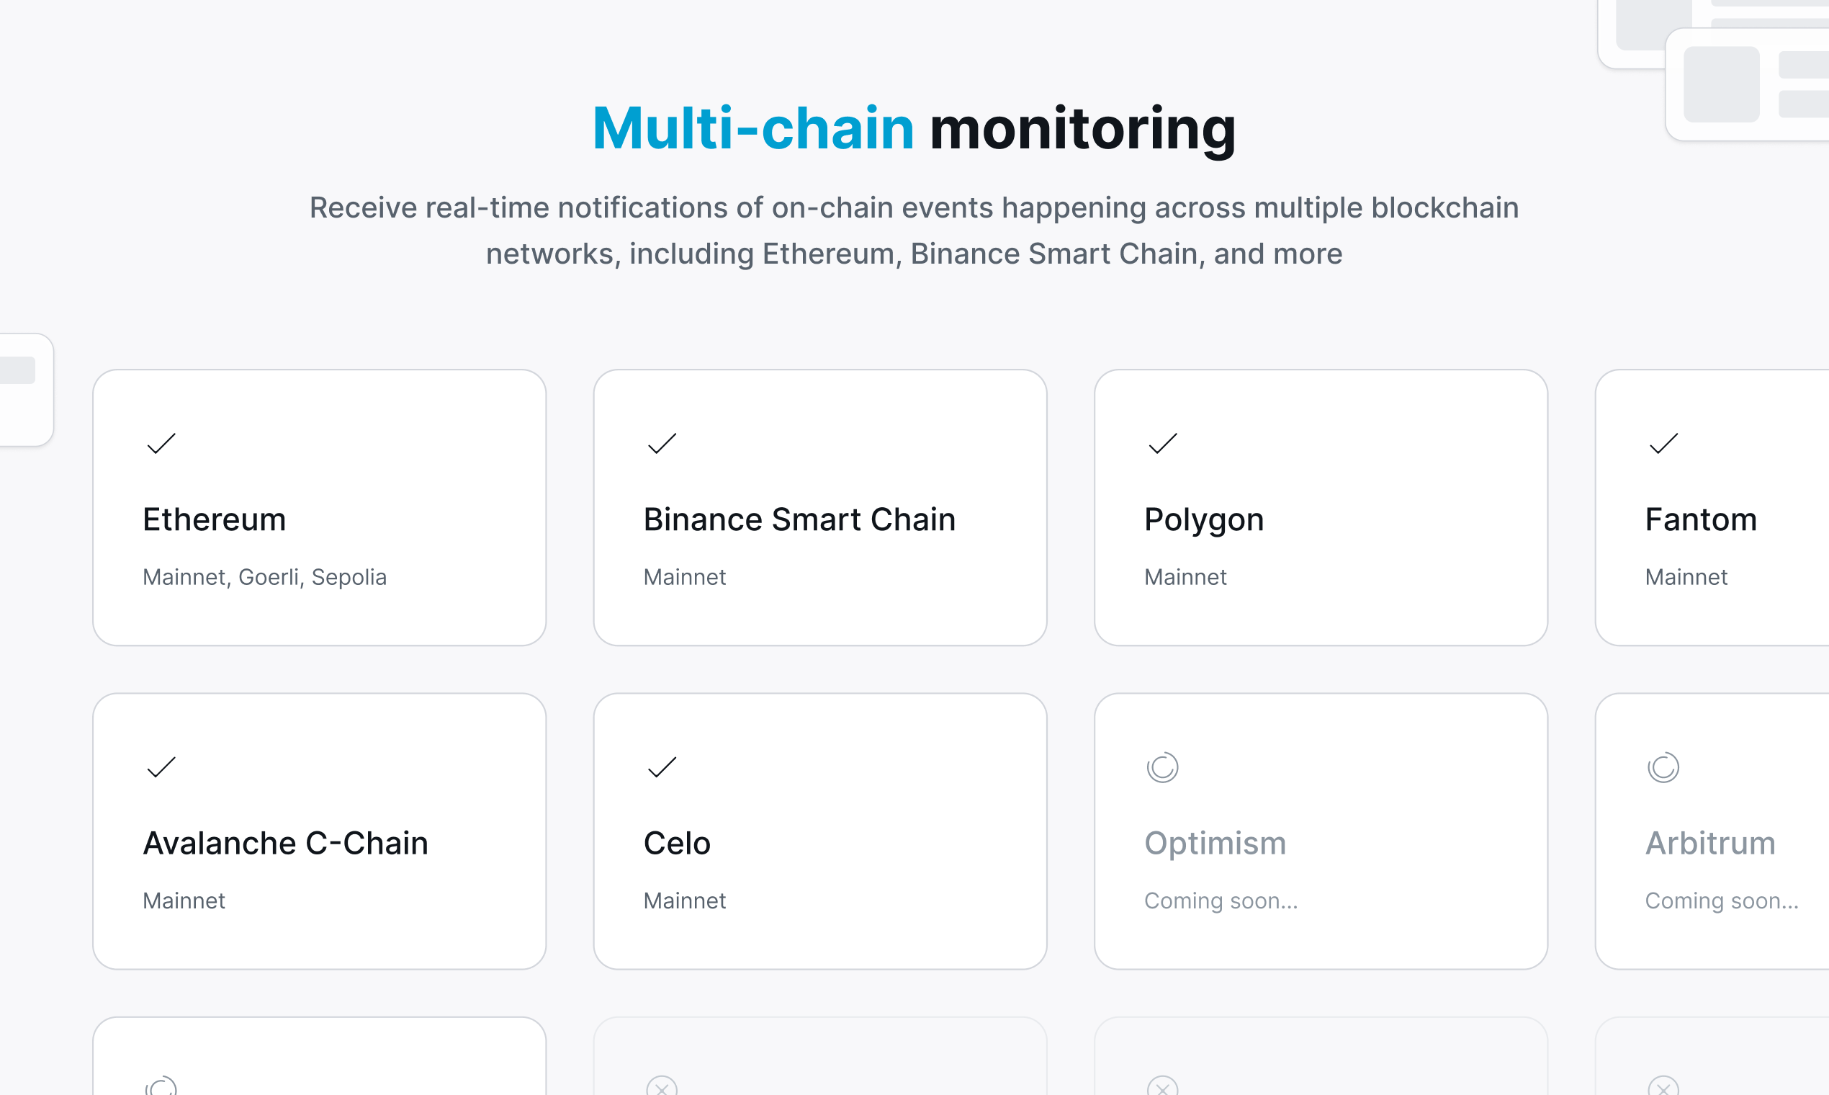
Task: Click the Polygon network title
Action: [x=1203, y=521]
